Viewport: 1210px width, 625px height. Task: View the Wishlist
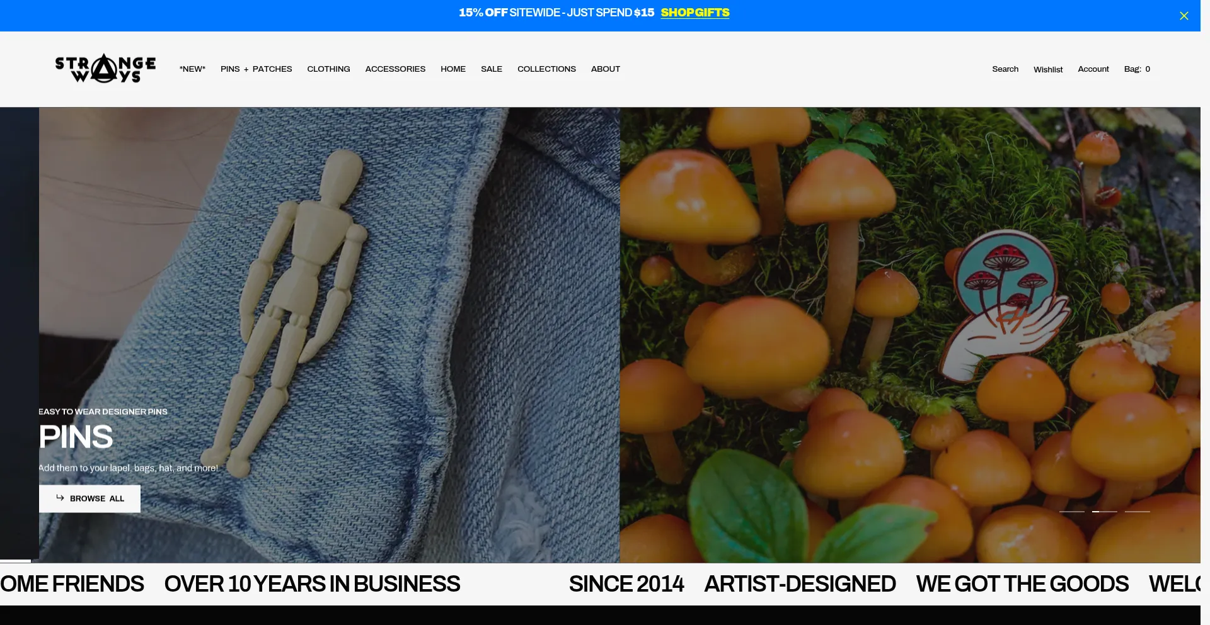pos(1047,70)
